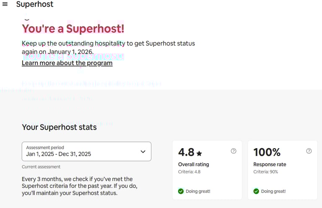
Task: Click the Overall rating help icon
Action: coord(234,151)
